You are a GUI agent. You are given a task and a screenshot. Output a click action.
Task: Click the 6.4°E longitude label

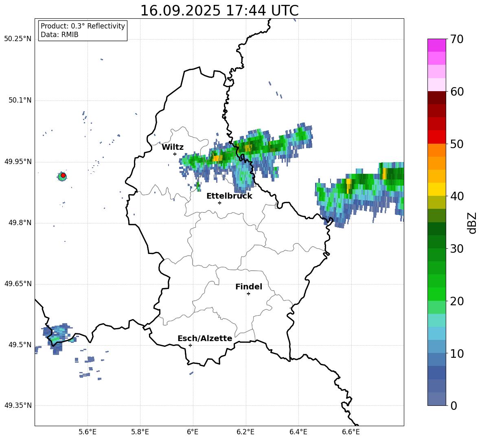tap(298, 432)
